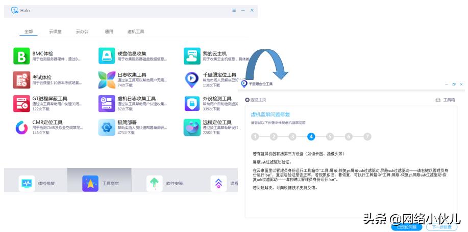The height and width of the screenshot is (232, 468).
Task: Launch the 日志收集工具 colorful icon
Action: click(x=107, y=80)
